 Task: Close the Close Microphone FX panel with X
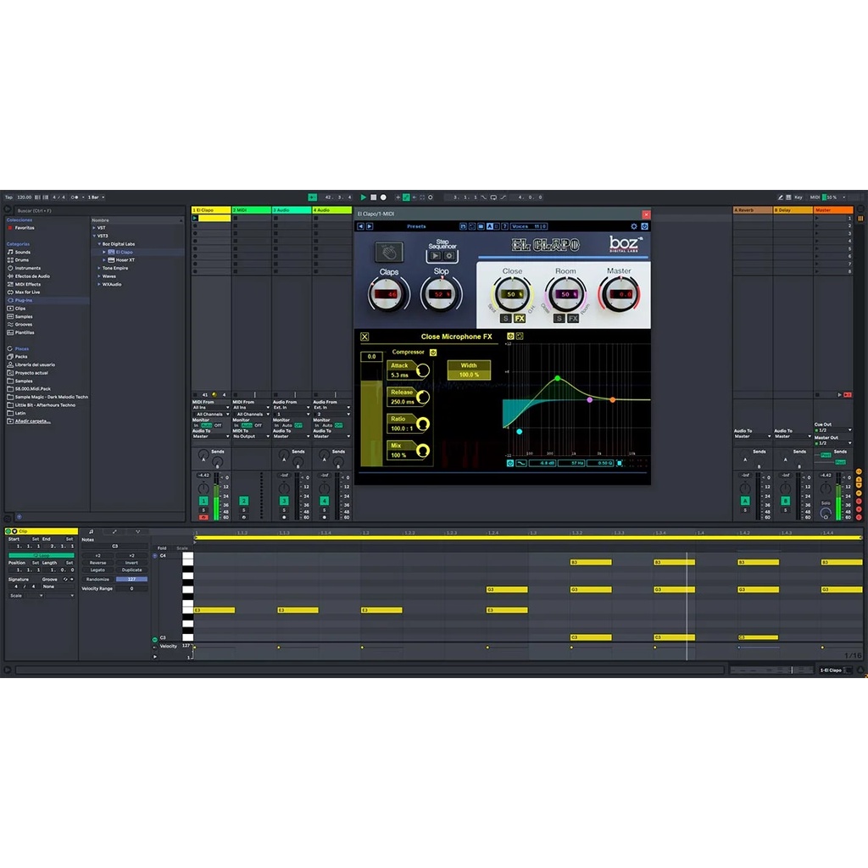(x=365, y=337)
